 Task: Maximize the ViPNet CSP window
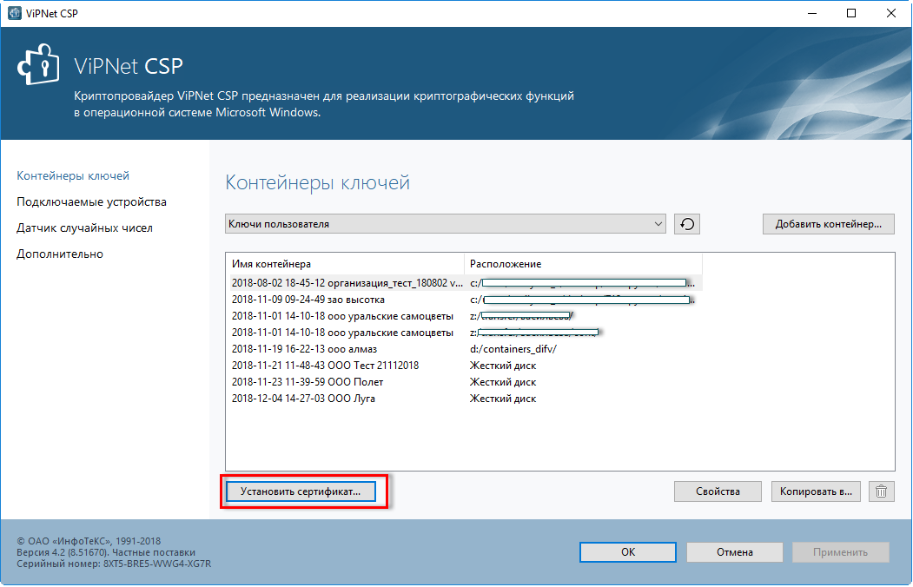[x=851, y=13]
